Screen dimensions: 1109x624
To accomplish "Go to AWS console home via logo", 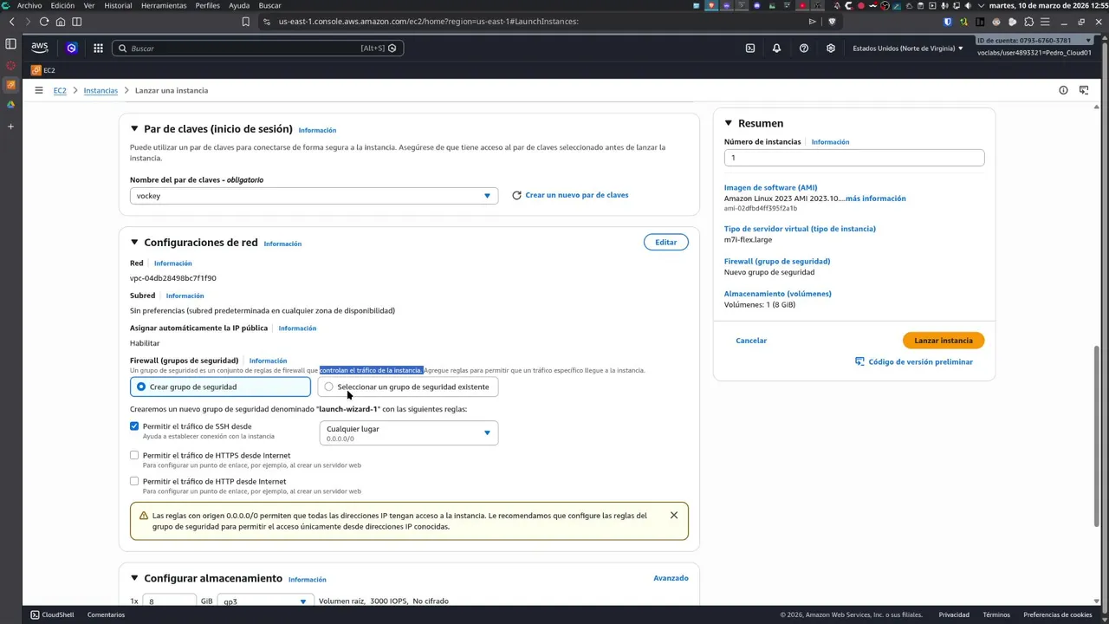I will (40, 48).
